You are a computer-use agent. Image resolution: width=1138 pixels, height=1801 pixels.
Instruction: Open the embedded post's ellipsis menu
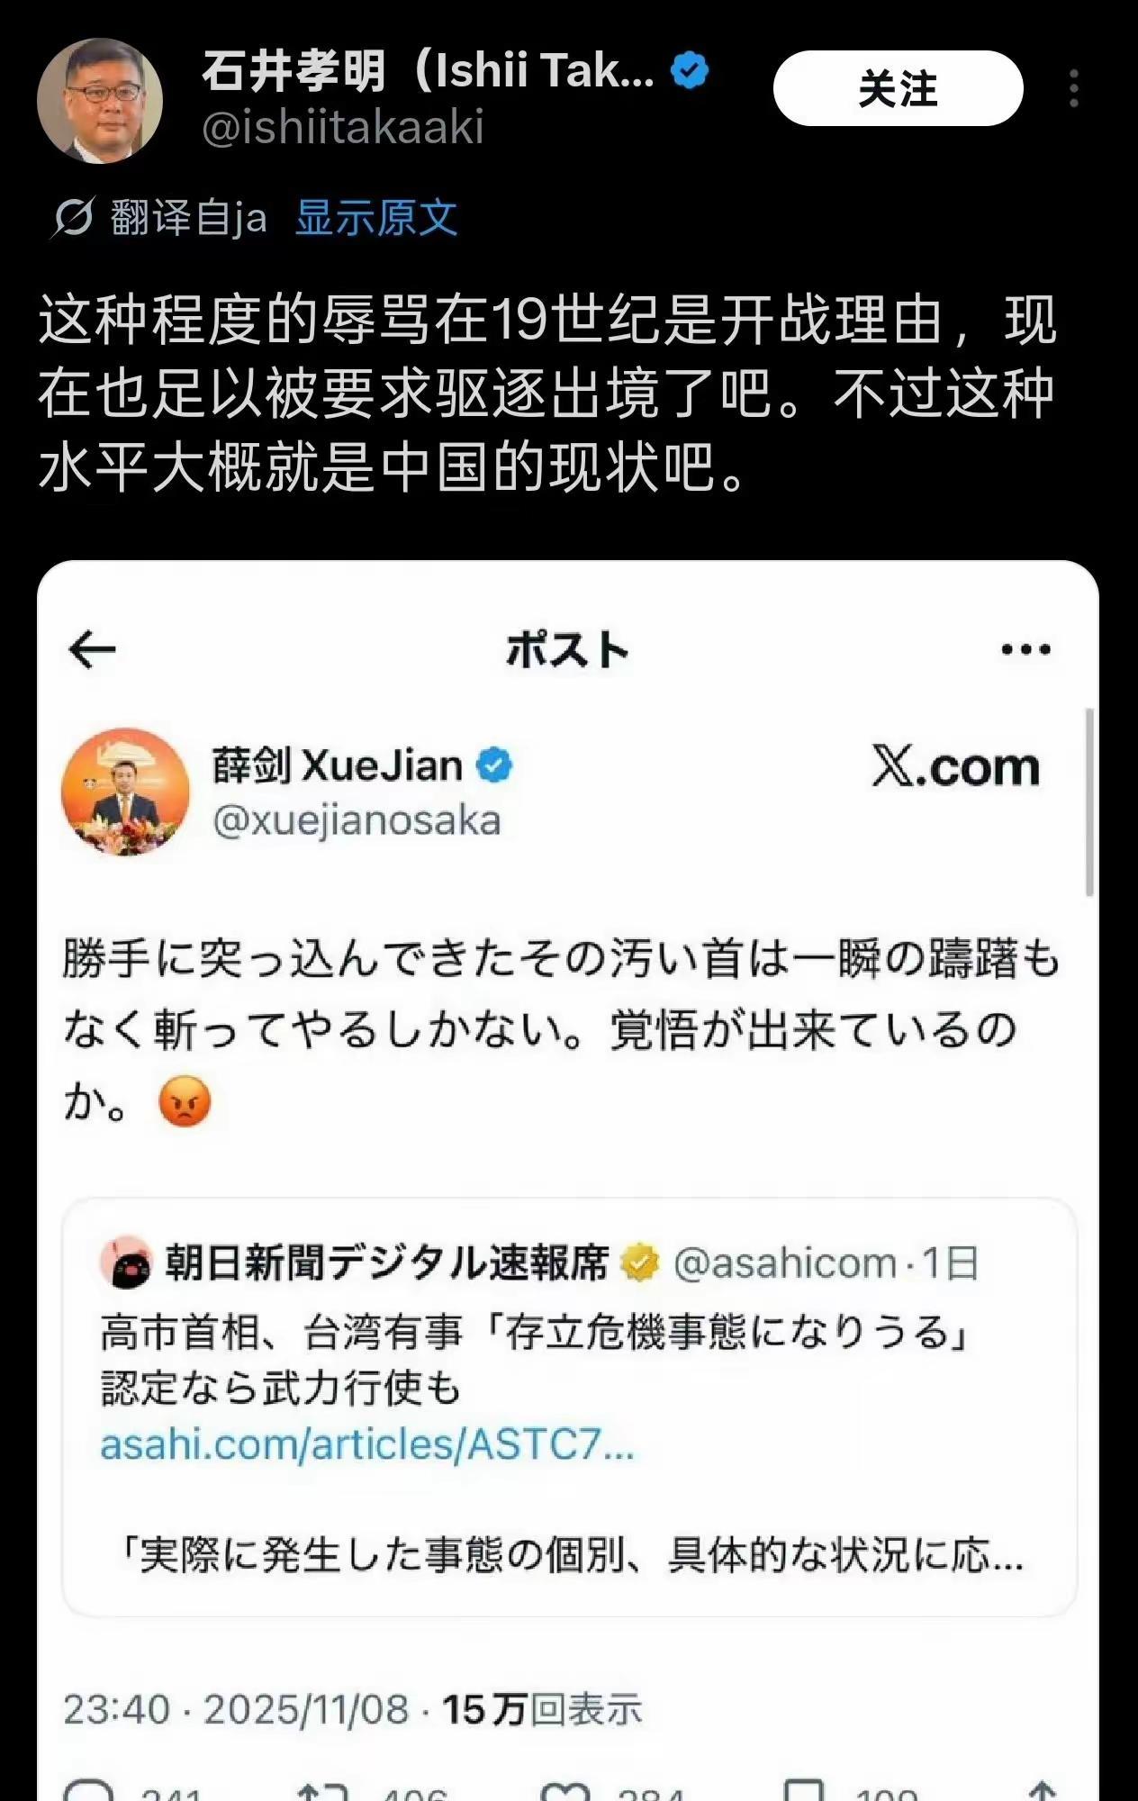pyautogui.click(x=1026, y=649)
